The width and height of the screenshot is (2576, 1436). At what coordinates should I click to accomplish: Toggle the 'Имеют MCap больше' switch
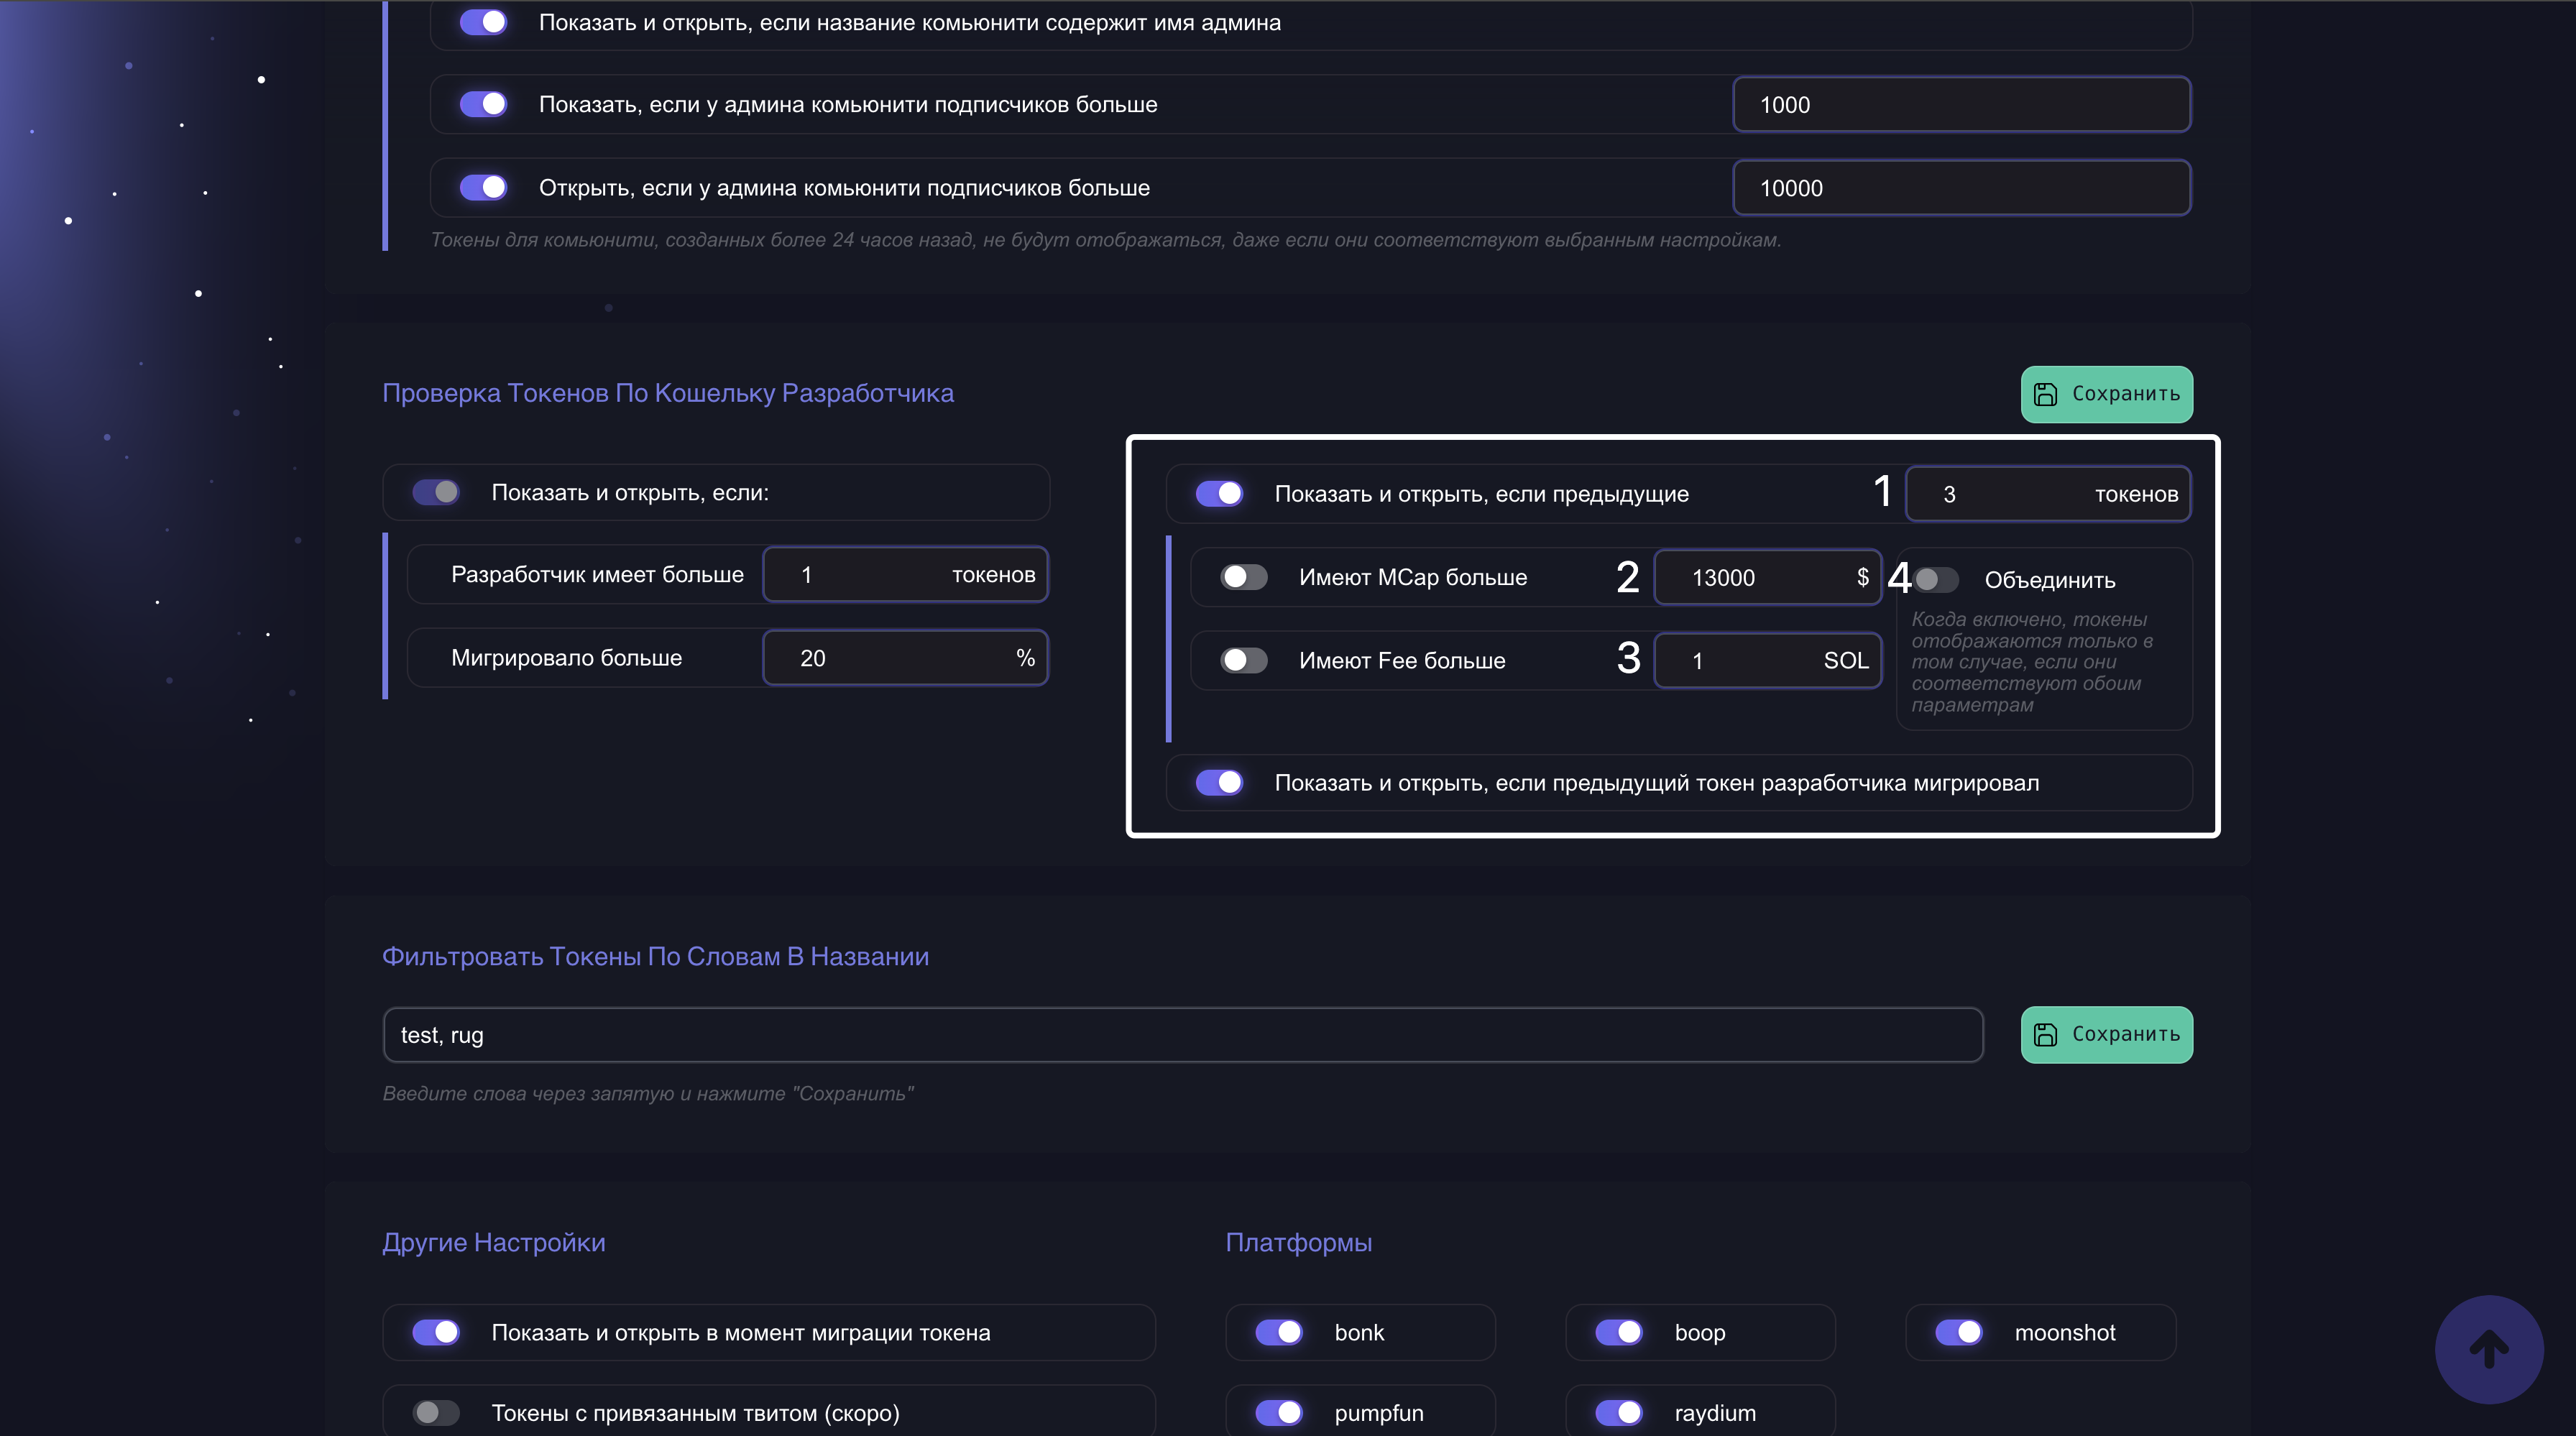[x=1243, y=577]
